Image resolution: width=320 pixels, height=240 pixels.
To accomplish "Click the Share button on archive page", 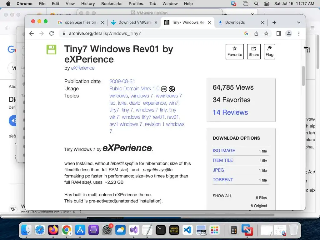I will pos(254,52).
